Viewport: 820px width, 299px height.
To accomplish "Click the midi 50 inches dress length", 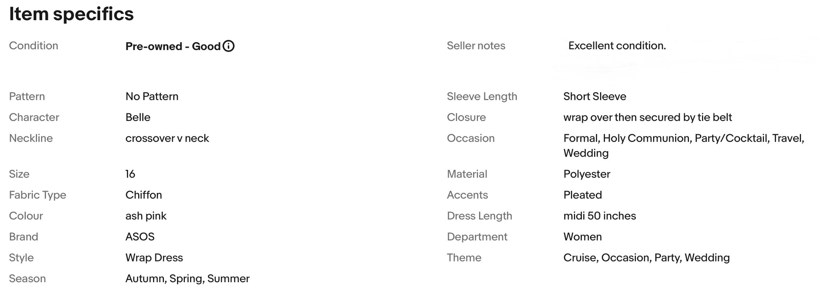I will tap(600, 216).
